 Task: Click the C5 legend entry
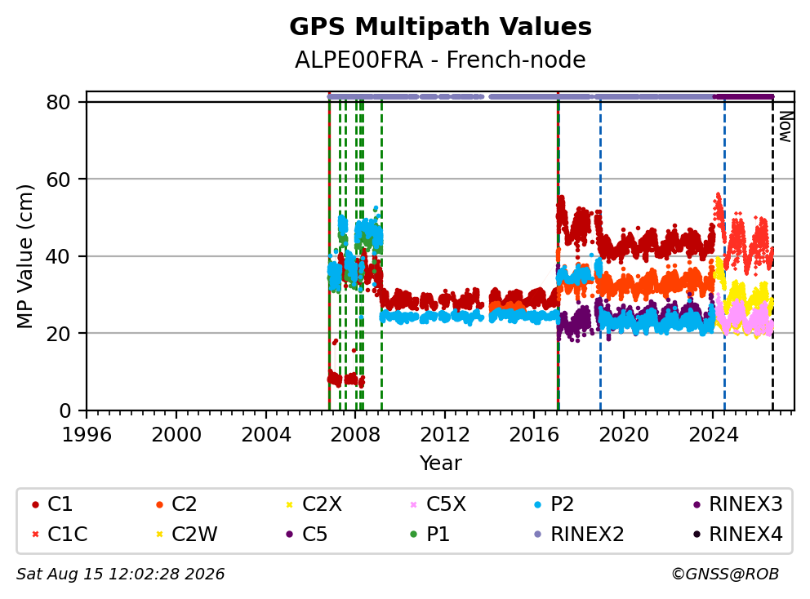[x=306, y=534]
